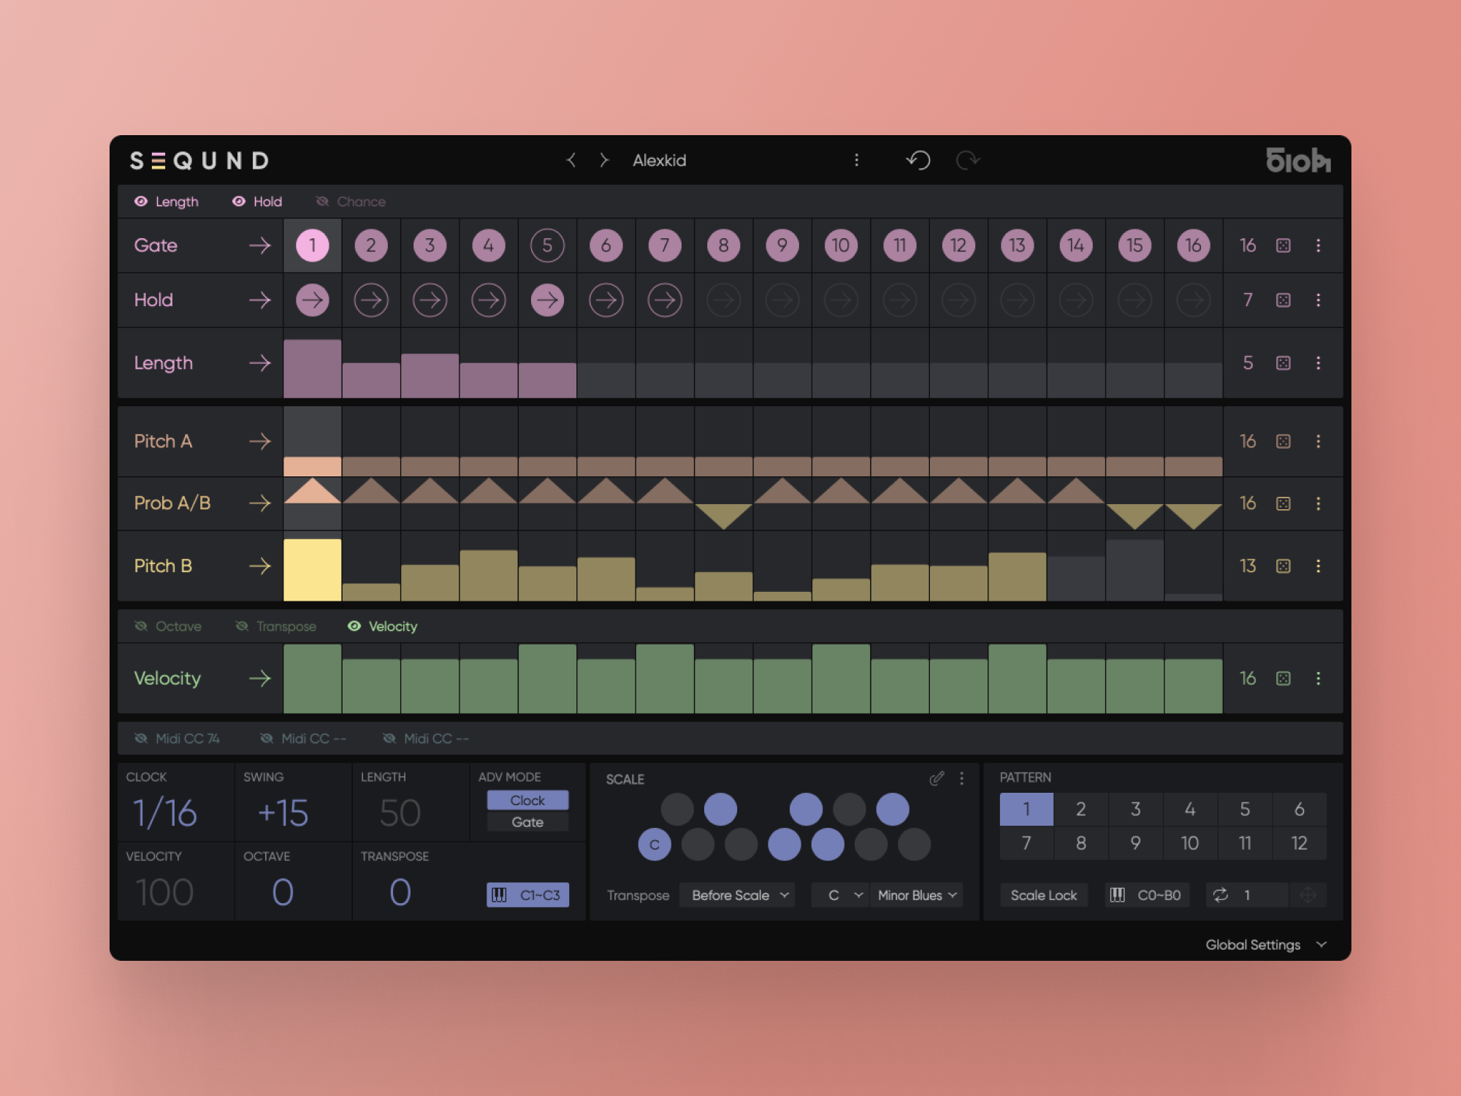Click the undo arrow in the top bar
Image resolution: width=1461 pixels, height=1096 pixels.
pyautogui.click(x=919, y=160)
